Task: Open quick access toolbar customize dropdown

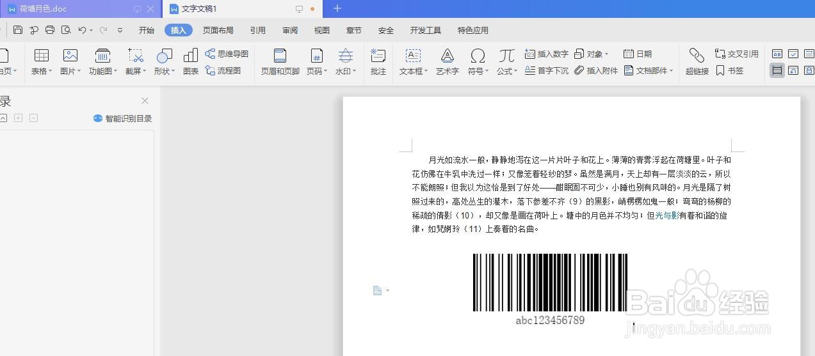Action: click(x=120, y=30)
